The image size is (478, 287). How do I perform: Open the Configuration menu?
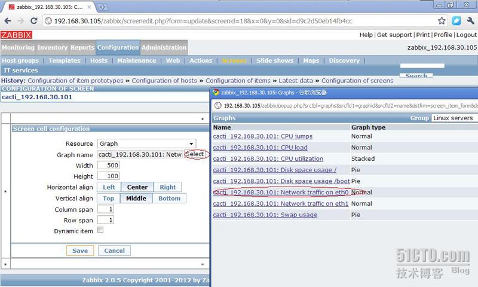pyautogui.click(x=118, y=48)
